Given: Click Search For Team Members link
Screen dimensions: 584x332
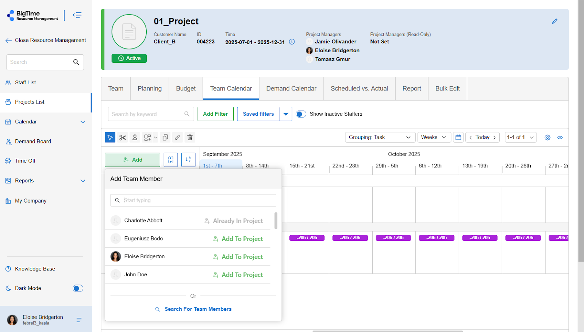Looking at the screenshot, I should [198, 309].
